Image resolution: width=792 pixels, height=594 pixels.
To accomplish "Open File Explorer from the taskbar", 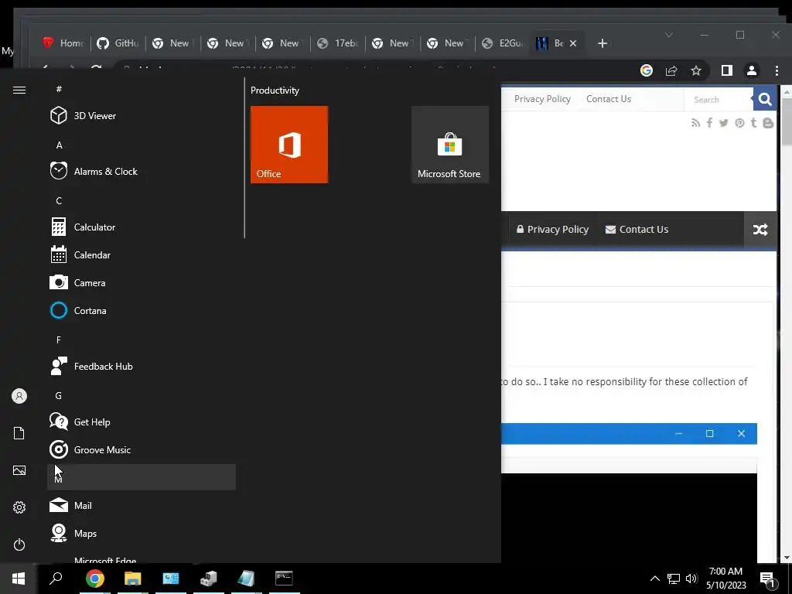I will point(132,579).
